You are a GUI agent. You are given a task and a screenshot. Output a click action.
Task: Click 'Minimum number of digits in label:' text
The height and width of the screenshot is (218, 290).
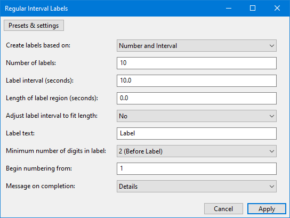coord(56,151)
